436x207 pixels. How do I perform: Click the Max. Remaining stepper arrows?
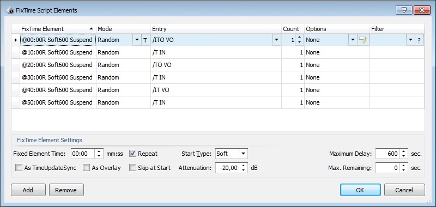coord(404,168)
